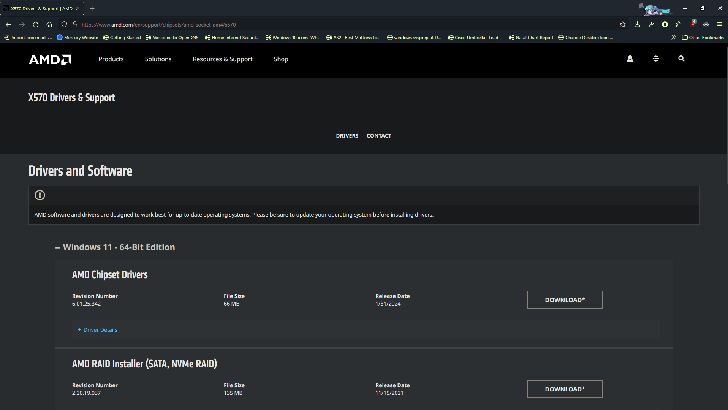Open the Solutions menu
Image resolution: width=728 pixels, height=410 pixels.
coord(158,59)
